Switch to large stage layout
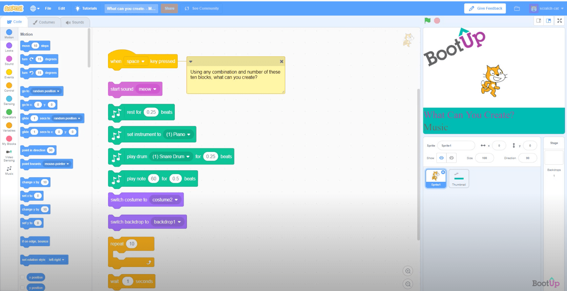Screen dimensions: 567x291 (548, 21)
